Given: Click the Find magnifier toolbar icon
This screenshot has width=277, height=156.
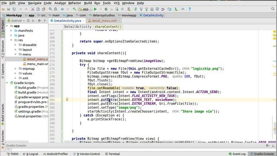Looking at the screenshot, I should click(x=50, y=9).
